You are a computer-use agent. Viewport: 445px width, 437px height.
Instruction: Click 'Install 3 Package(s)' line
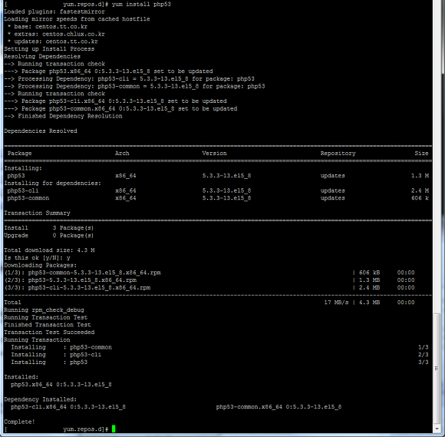click(x=49, y=228)
